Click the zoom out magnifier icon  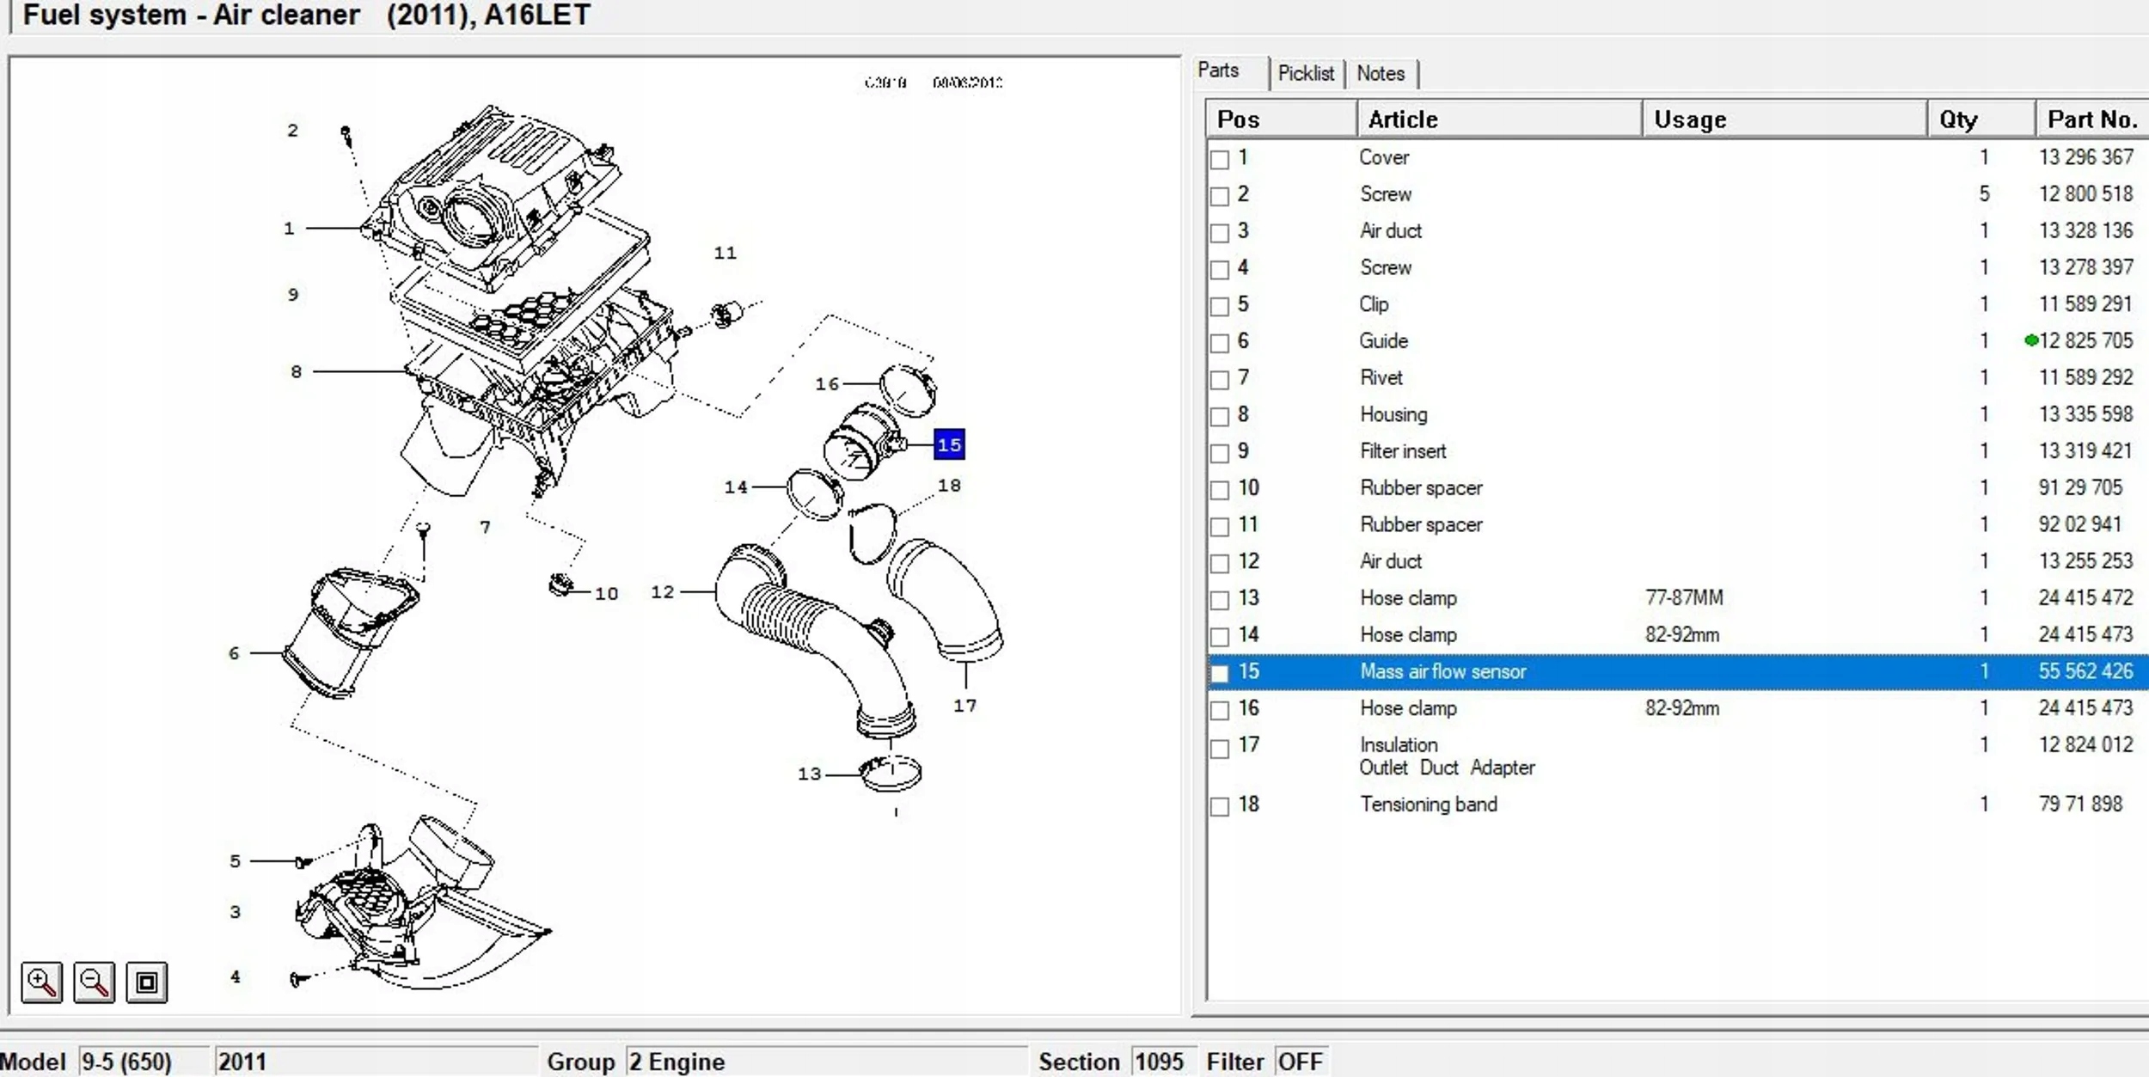coord(94,982)
